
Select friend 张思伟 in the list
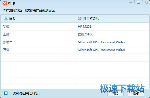(x=8, y=42)
